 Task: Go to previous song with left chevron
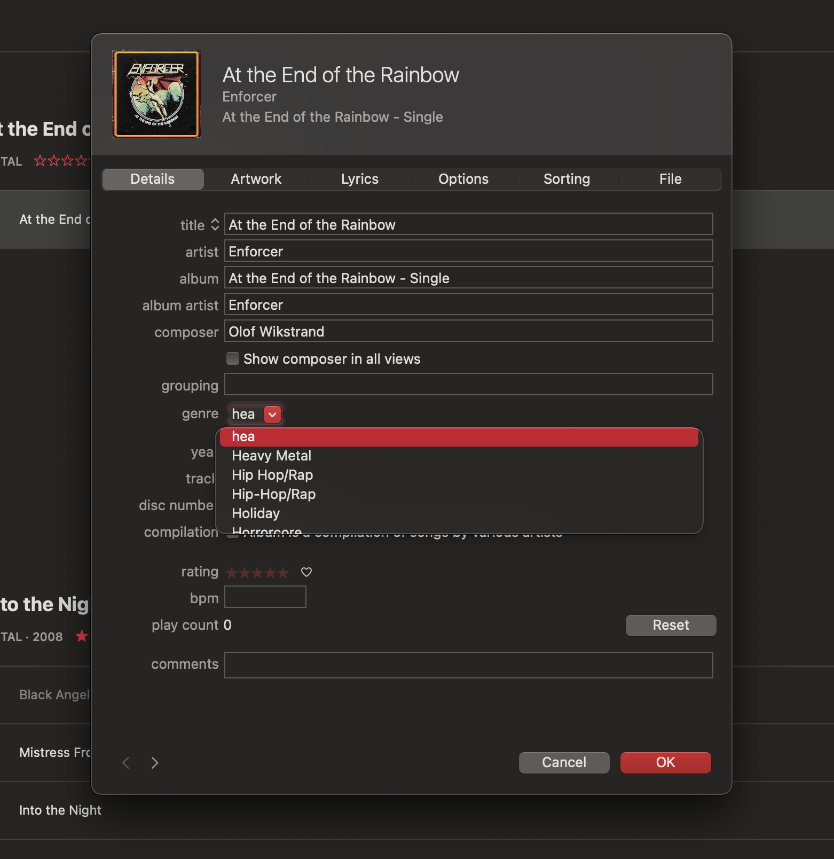click(126, 763)
